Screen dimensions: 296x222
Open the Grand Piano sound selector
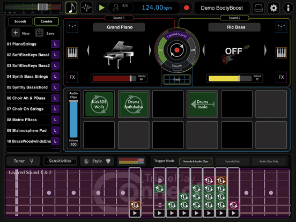tap(119, 27)
